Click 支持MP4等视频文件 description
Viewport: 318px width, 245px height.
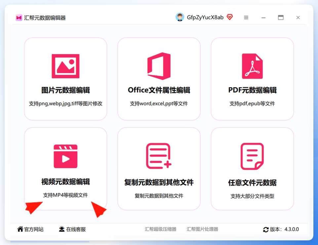pyautogui.click(x=65, y=195)
